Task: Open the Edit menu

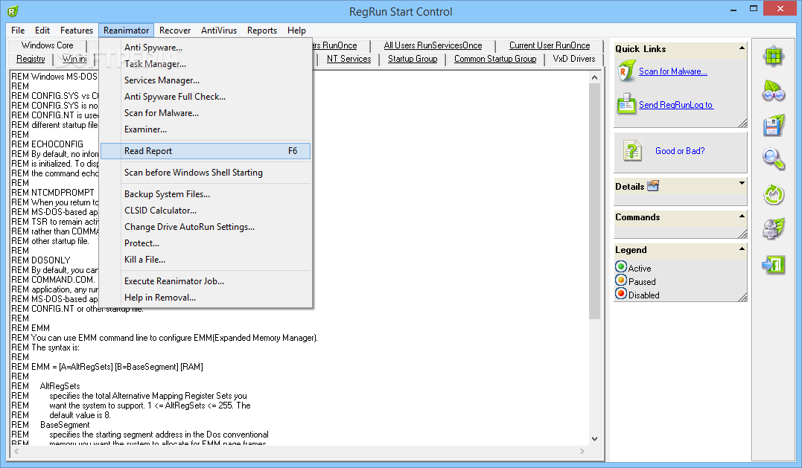Action: pos(42,31)
